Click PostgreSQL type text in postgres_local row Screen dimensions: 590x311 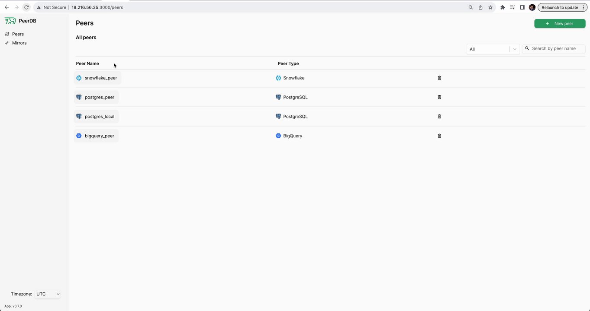coord(295,117)
